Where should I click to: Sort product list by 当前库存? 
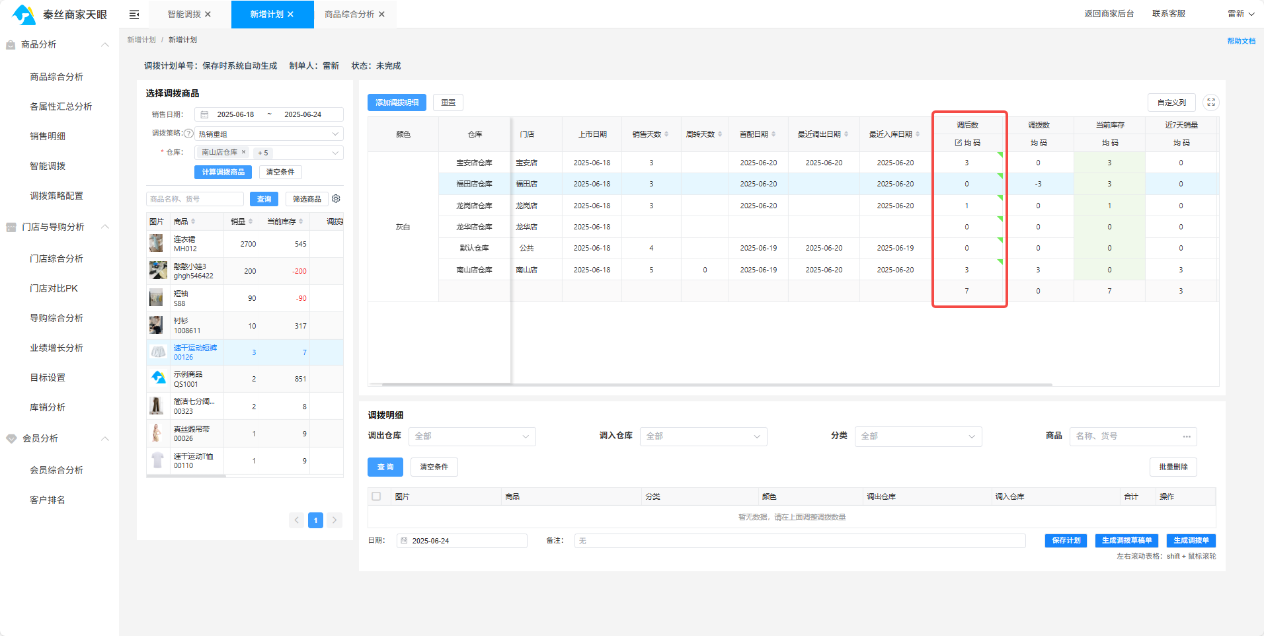[301, 221]
